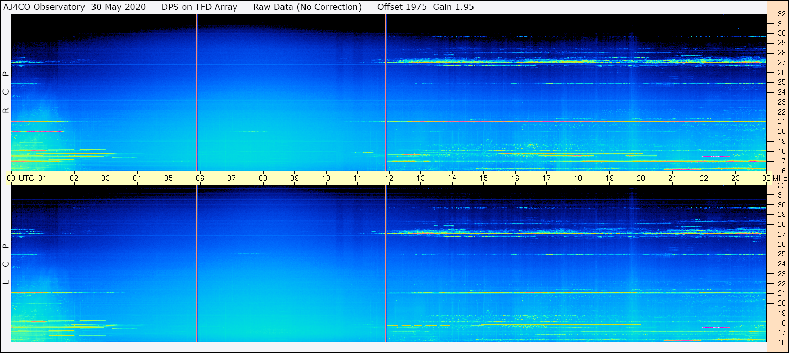Select the 29 MHz label on LCP frequency axis
Image resolution: width=789 pixels, height=353 pixels.
[781, 215]
